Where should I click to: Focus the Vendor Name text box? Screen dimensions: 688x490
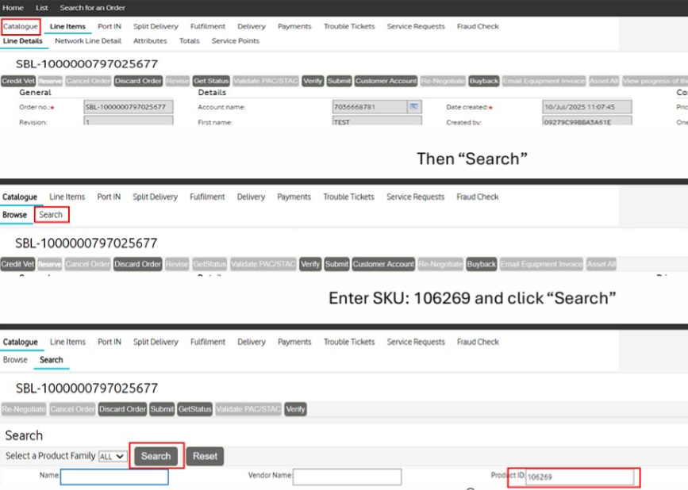[x=347, y=477]
